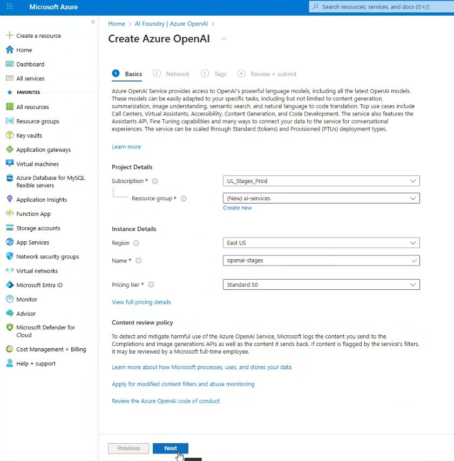Click the Function App lightning icon
Screen dimensions: 454x461
coord(10,214)
